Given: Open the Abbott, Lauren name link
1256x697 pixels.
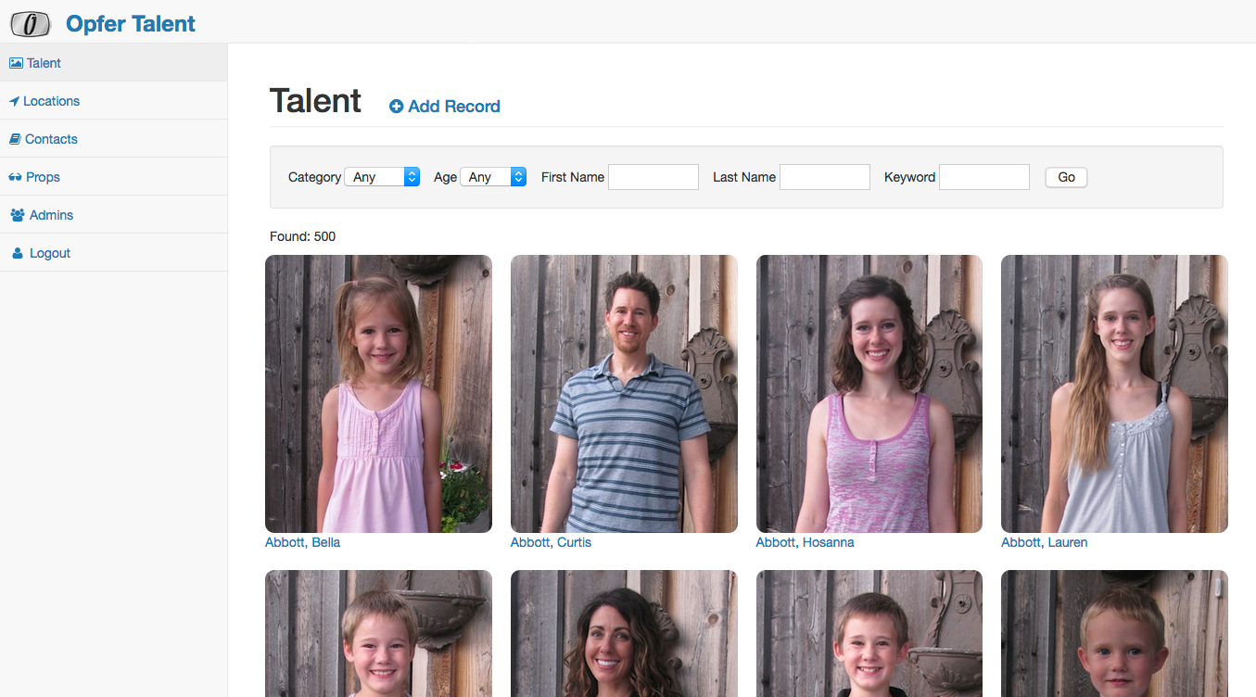Looking at the screenshot, I should (1045, 542).
